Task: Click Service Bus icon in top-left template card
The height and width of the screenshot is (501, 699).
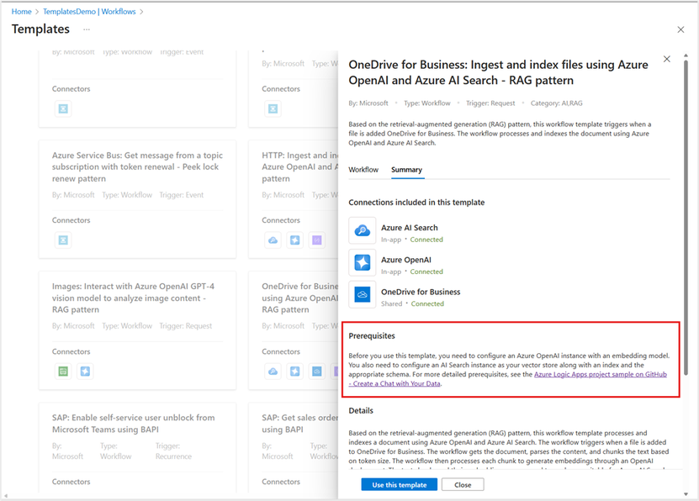Action: coord(63,108)
